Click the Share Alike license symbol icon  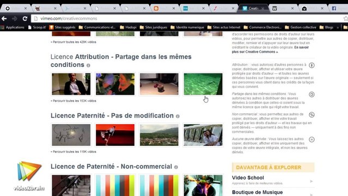pyautogui.click(x=312, y=94)
